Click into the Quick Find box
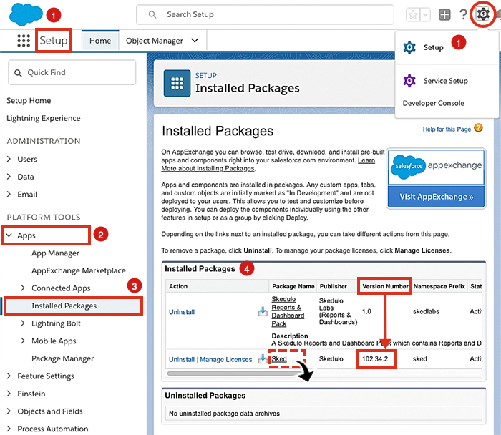Viewport: 501px width, 435px height. coord(72,72)
